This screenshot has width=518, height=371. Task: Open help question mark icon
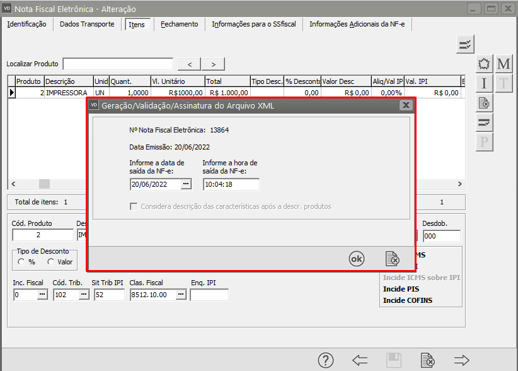click(325, 360)
